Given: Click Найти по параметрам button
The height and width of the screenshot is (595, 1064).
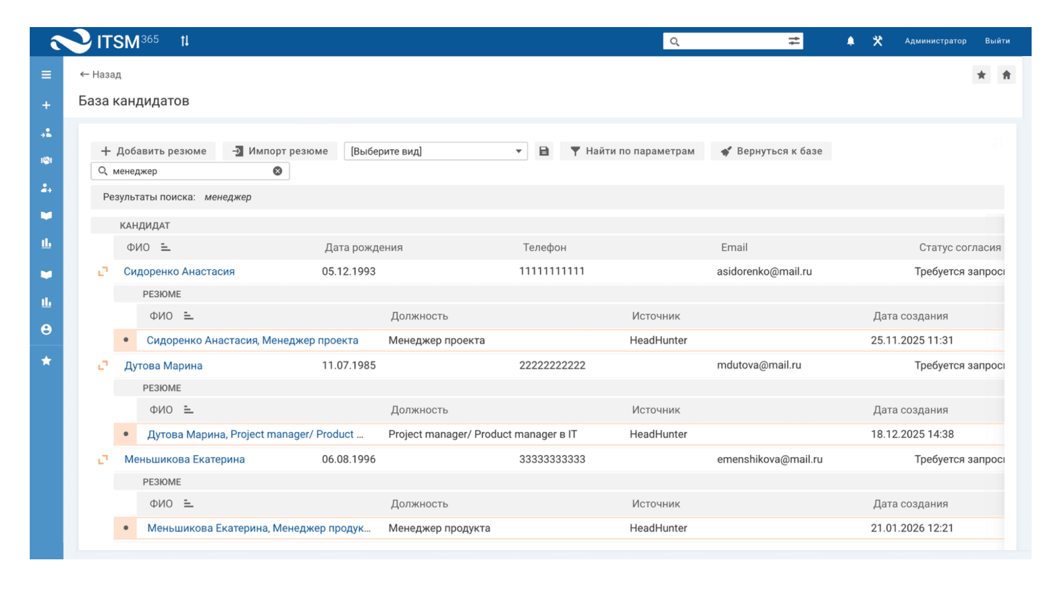Looking at the screenshot, I should pos(632,151).
